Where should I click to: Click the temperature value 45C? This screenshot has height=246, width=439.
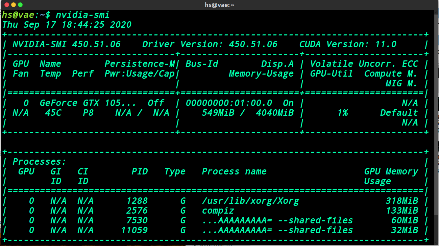pyautogui.click(x=53, y=113)
